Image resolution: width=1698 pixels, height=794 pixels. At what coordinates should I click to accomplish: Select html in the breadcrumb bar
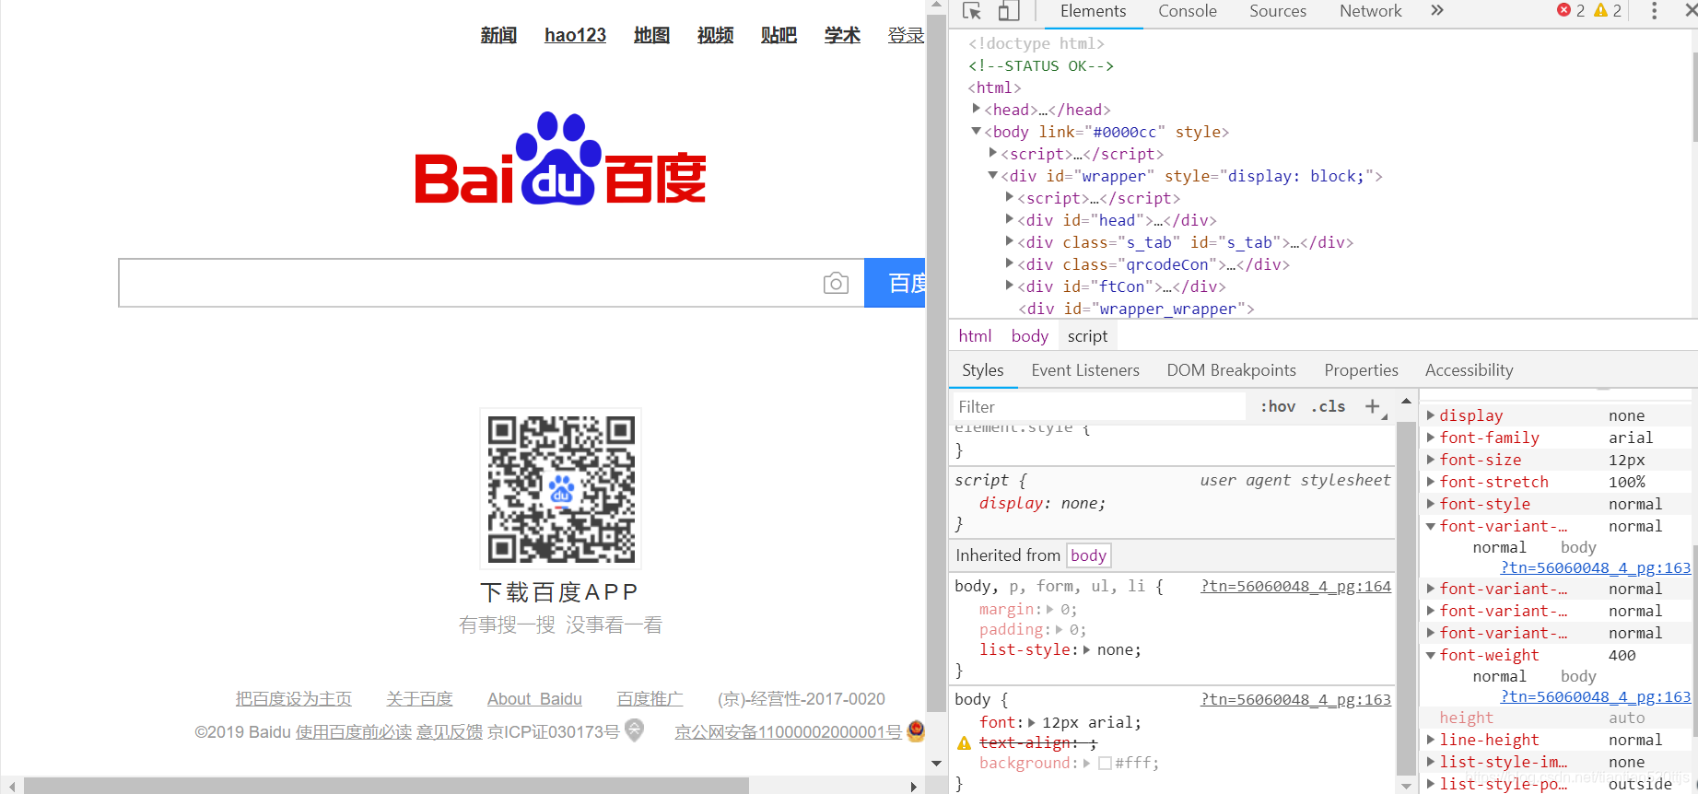pos(975,336)
